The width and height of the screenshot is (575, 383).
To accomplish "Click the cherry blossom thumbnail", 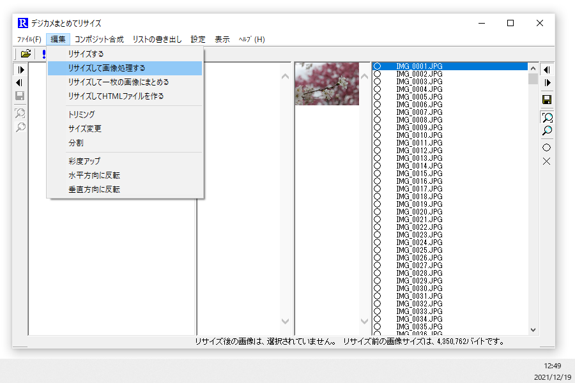I will click(x=327, y=84).
